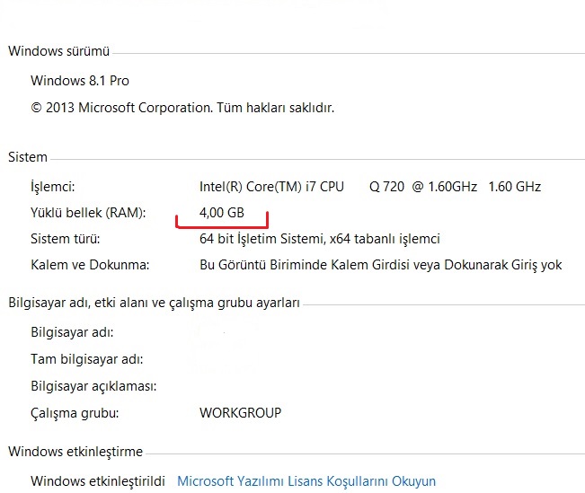Select the WORKGROUP value
Screen dimensions: 585x493
pos(240,413)
